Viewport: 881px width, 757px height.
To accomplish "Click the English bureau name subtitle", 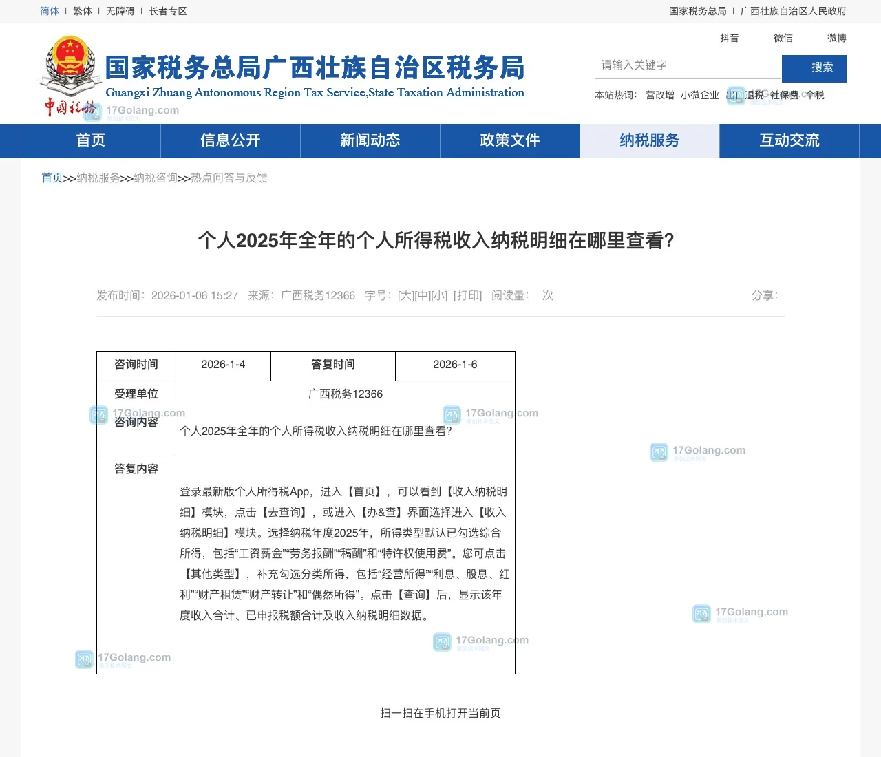I will (x=315, y=92).
